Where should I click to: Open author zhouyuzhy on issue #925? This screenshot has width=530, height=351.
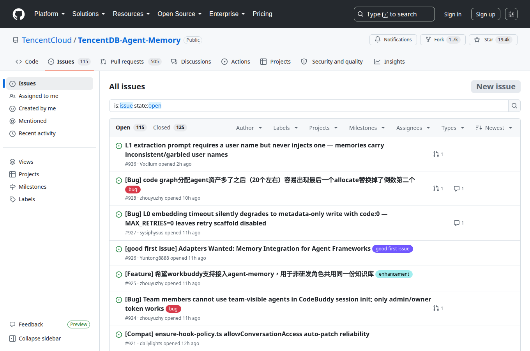tap(151, 284)
